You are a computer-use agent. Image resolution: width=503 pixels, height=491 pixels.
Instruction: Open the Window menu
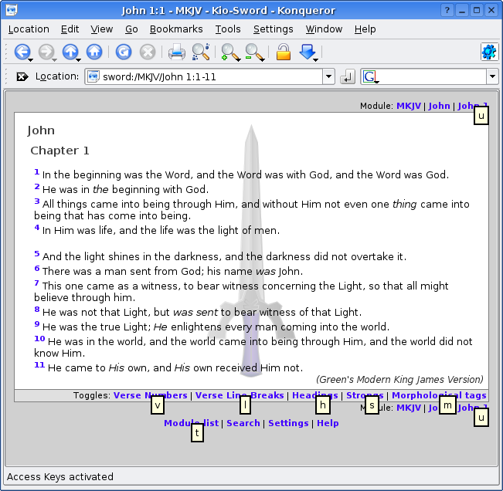pos(324,29)
